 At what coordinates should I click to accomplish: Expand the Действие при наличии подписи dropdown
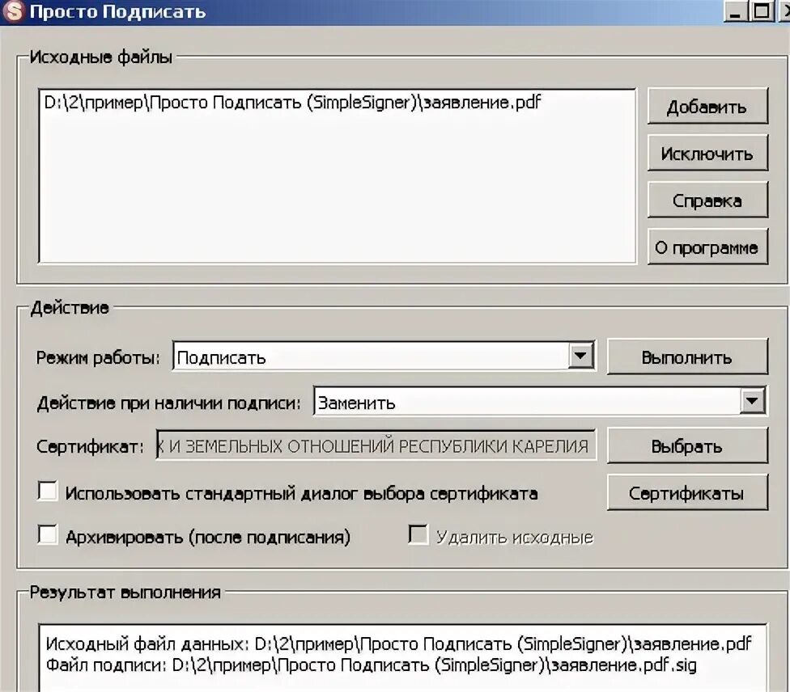[752, 401]
